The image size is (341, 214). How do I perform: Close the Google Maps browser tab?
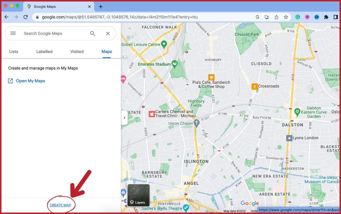point(89,7)
